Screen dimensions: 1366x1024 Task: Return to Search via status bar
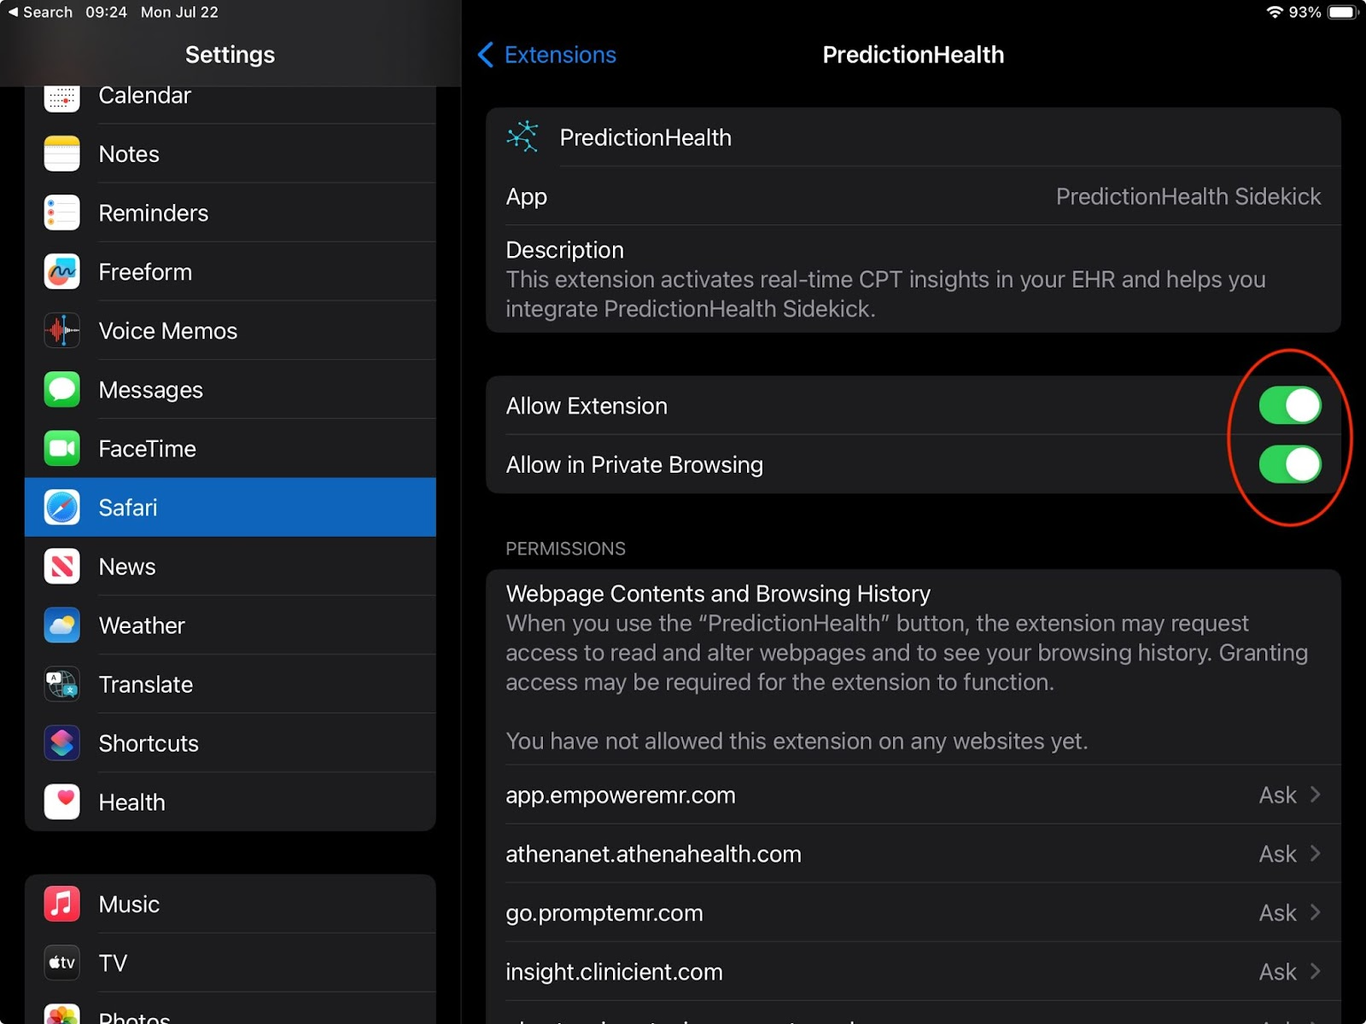40,12
